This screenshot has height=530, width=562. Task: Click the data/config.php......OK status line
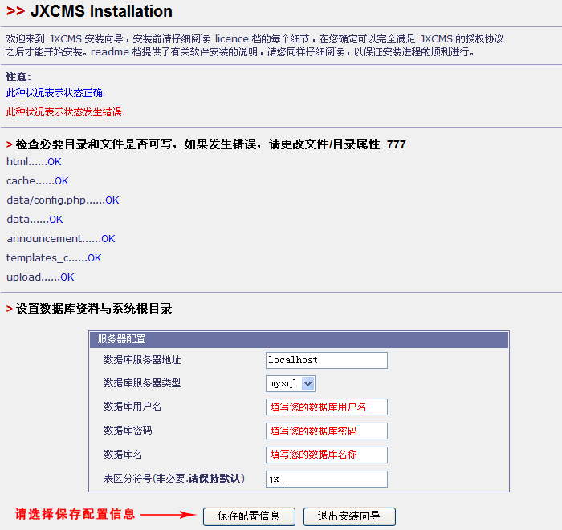(63, 200)
